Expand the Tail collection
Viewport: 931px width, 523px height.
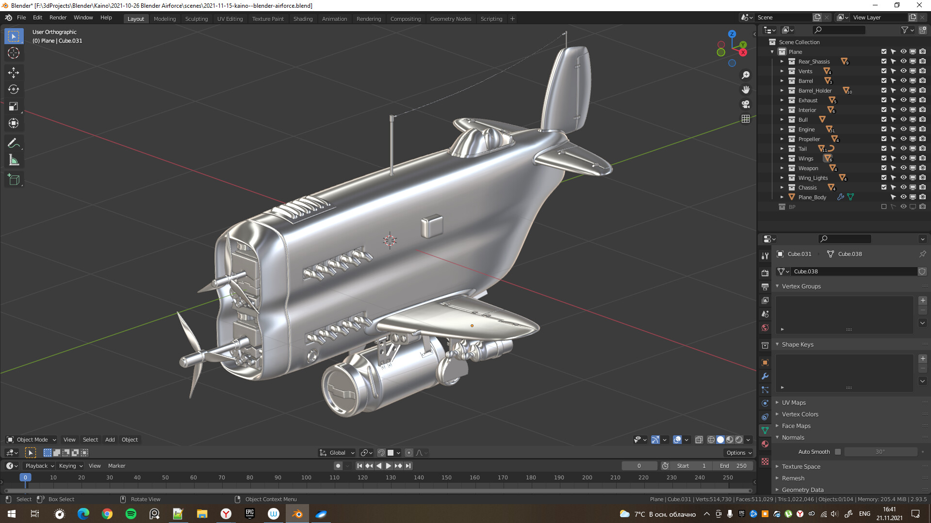[782, 149]
